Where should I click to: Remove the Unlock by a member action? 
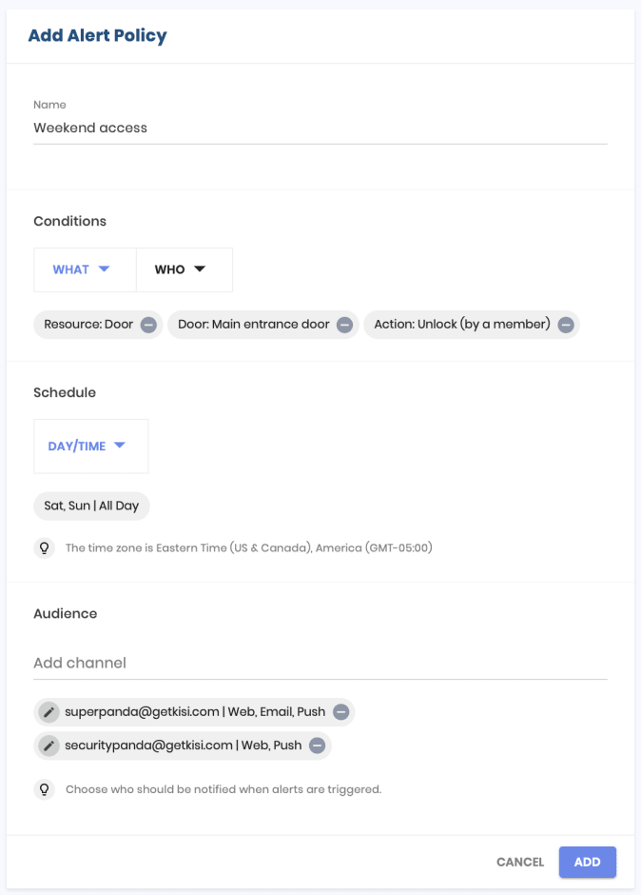[x=566, y=325]
